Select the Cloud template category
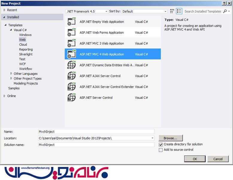233x180 pixels. pyautogui.click(x=23, y=44)
